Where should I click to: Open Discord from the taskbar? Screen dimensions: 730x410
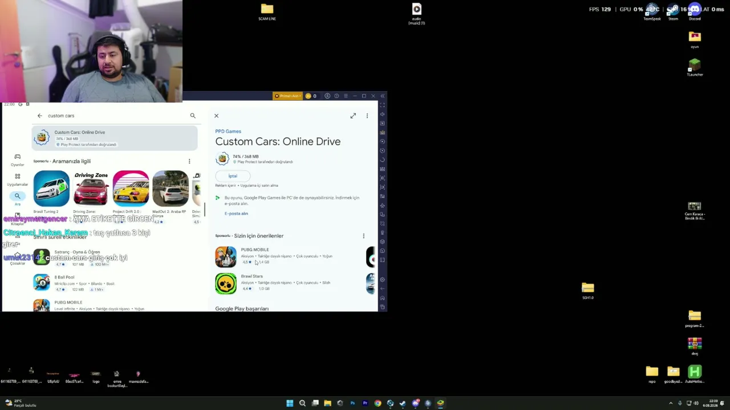click(415, 403)
